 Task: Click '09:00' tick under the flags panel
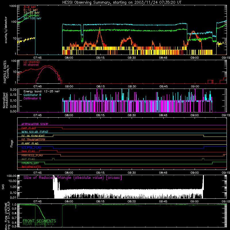tap(195, 173)
